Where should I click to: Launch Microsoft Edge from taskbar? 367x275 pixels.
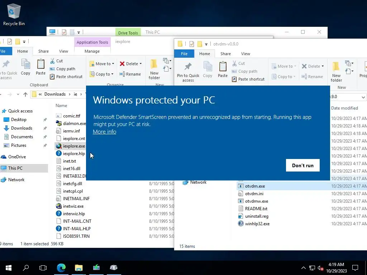tap(61, 268)
